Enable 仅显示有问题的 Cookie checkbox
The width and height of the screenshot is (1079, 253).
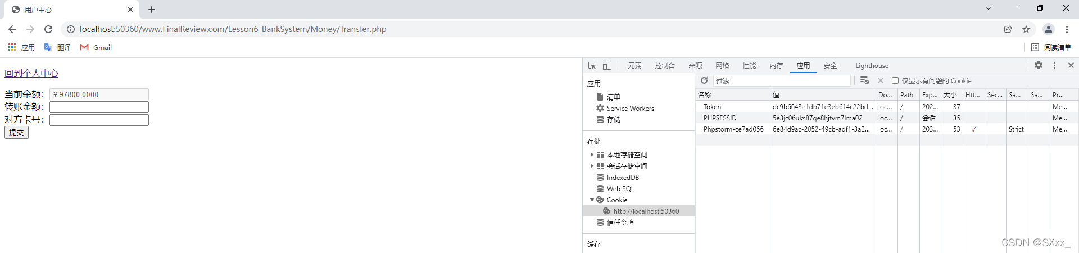coord(895,81)
